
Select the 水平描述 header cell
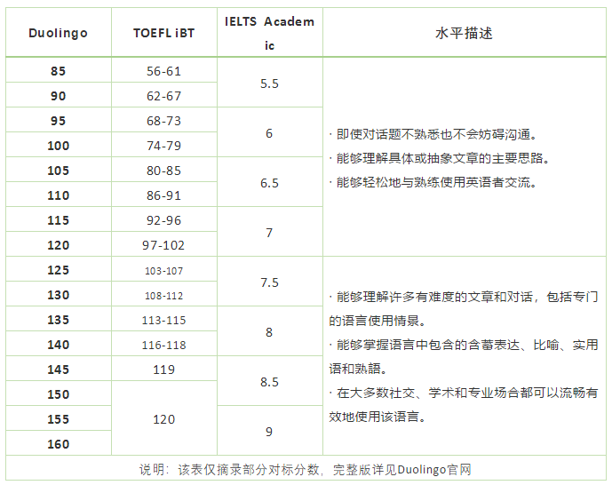point(465,33)
